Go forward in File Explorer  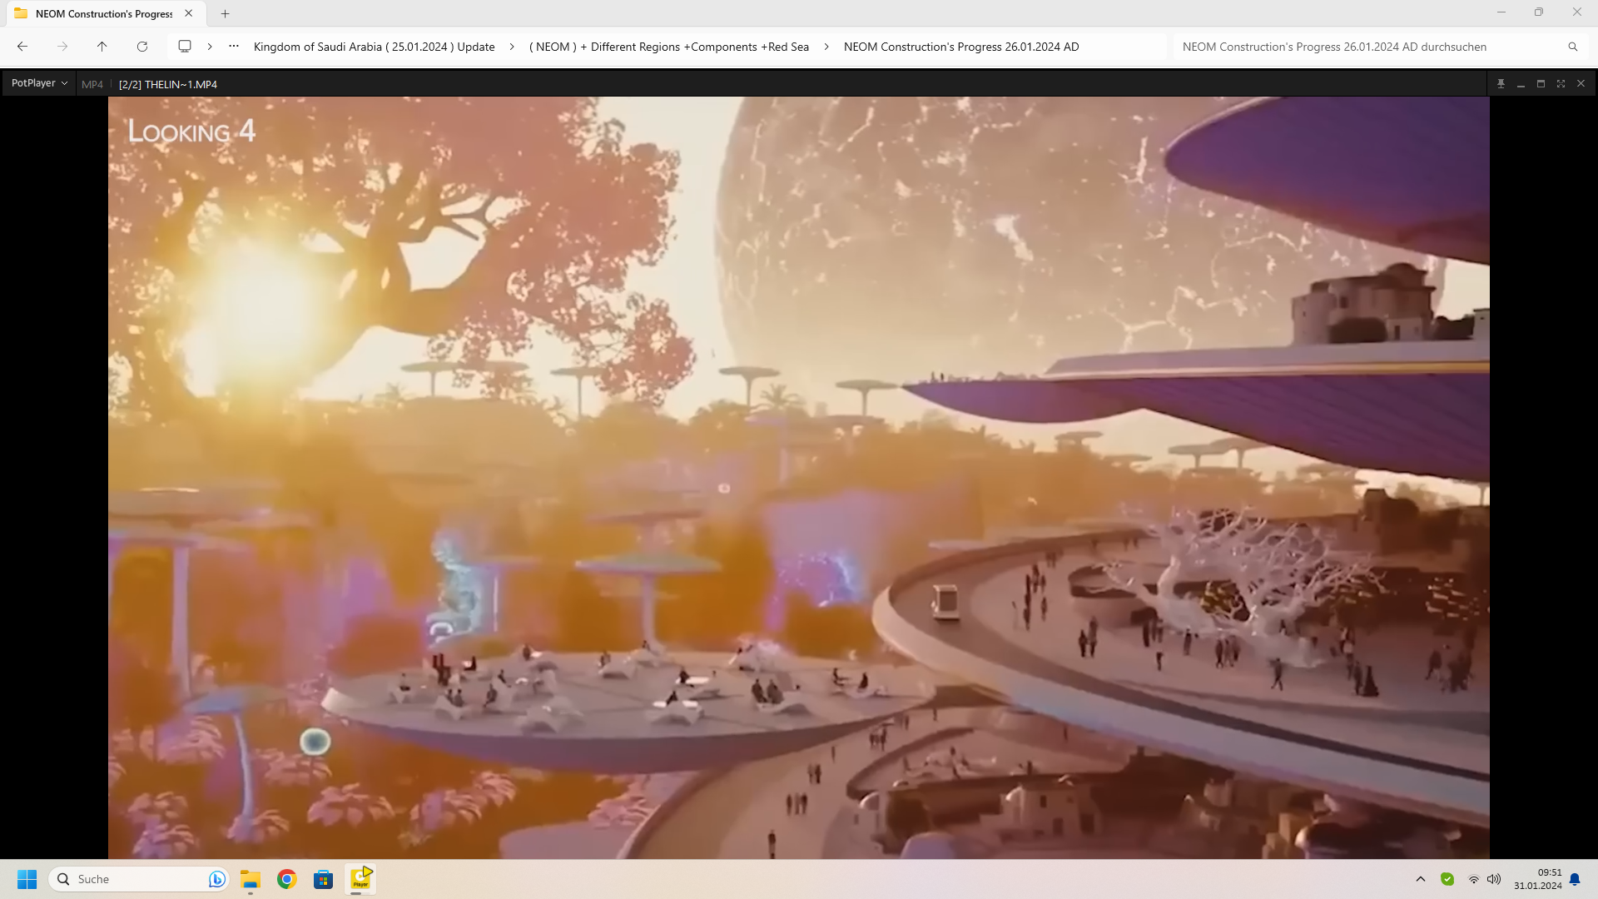62,47
